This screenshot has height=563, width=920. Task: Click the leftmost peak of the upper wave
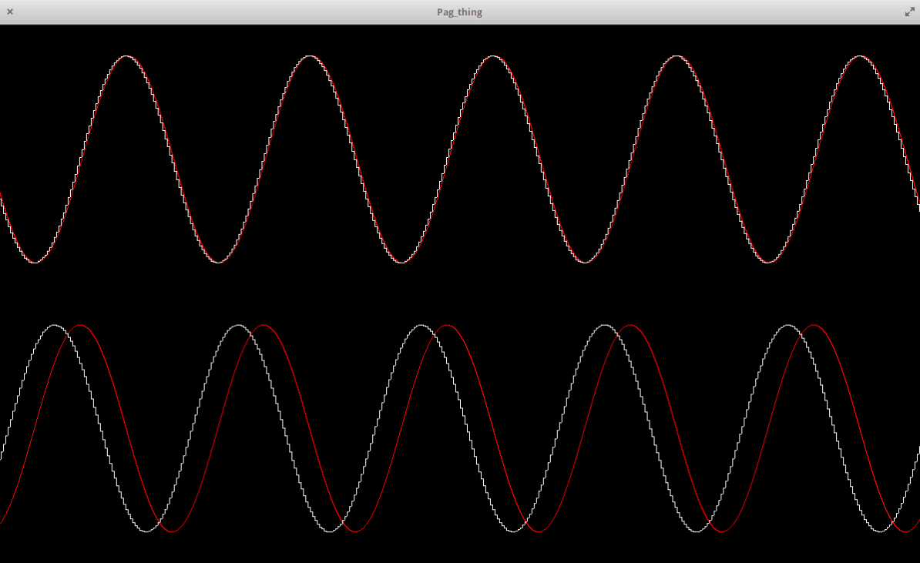(x=126, y=56)
